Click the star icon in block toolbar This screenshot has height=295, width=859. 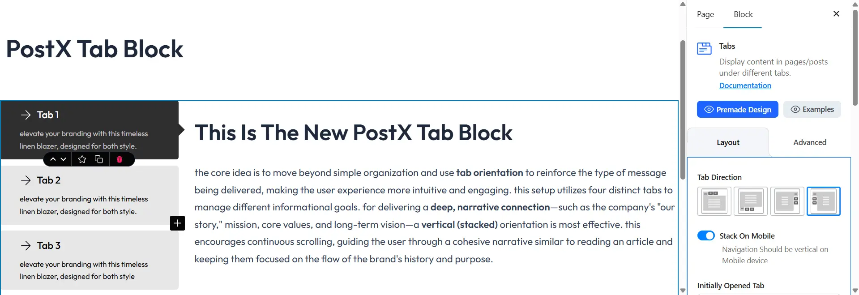82,159
